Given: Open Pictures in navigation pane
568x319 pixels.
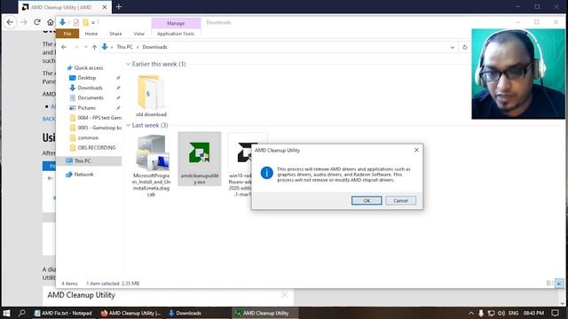Looking at the screenshot, I should coord(87,108).
